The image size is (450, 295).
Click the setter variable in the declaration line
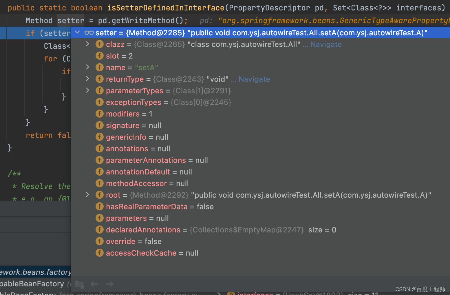click(71, 21)
